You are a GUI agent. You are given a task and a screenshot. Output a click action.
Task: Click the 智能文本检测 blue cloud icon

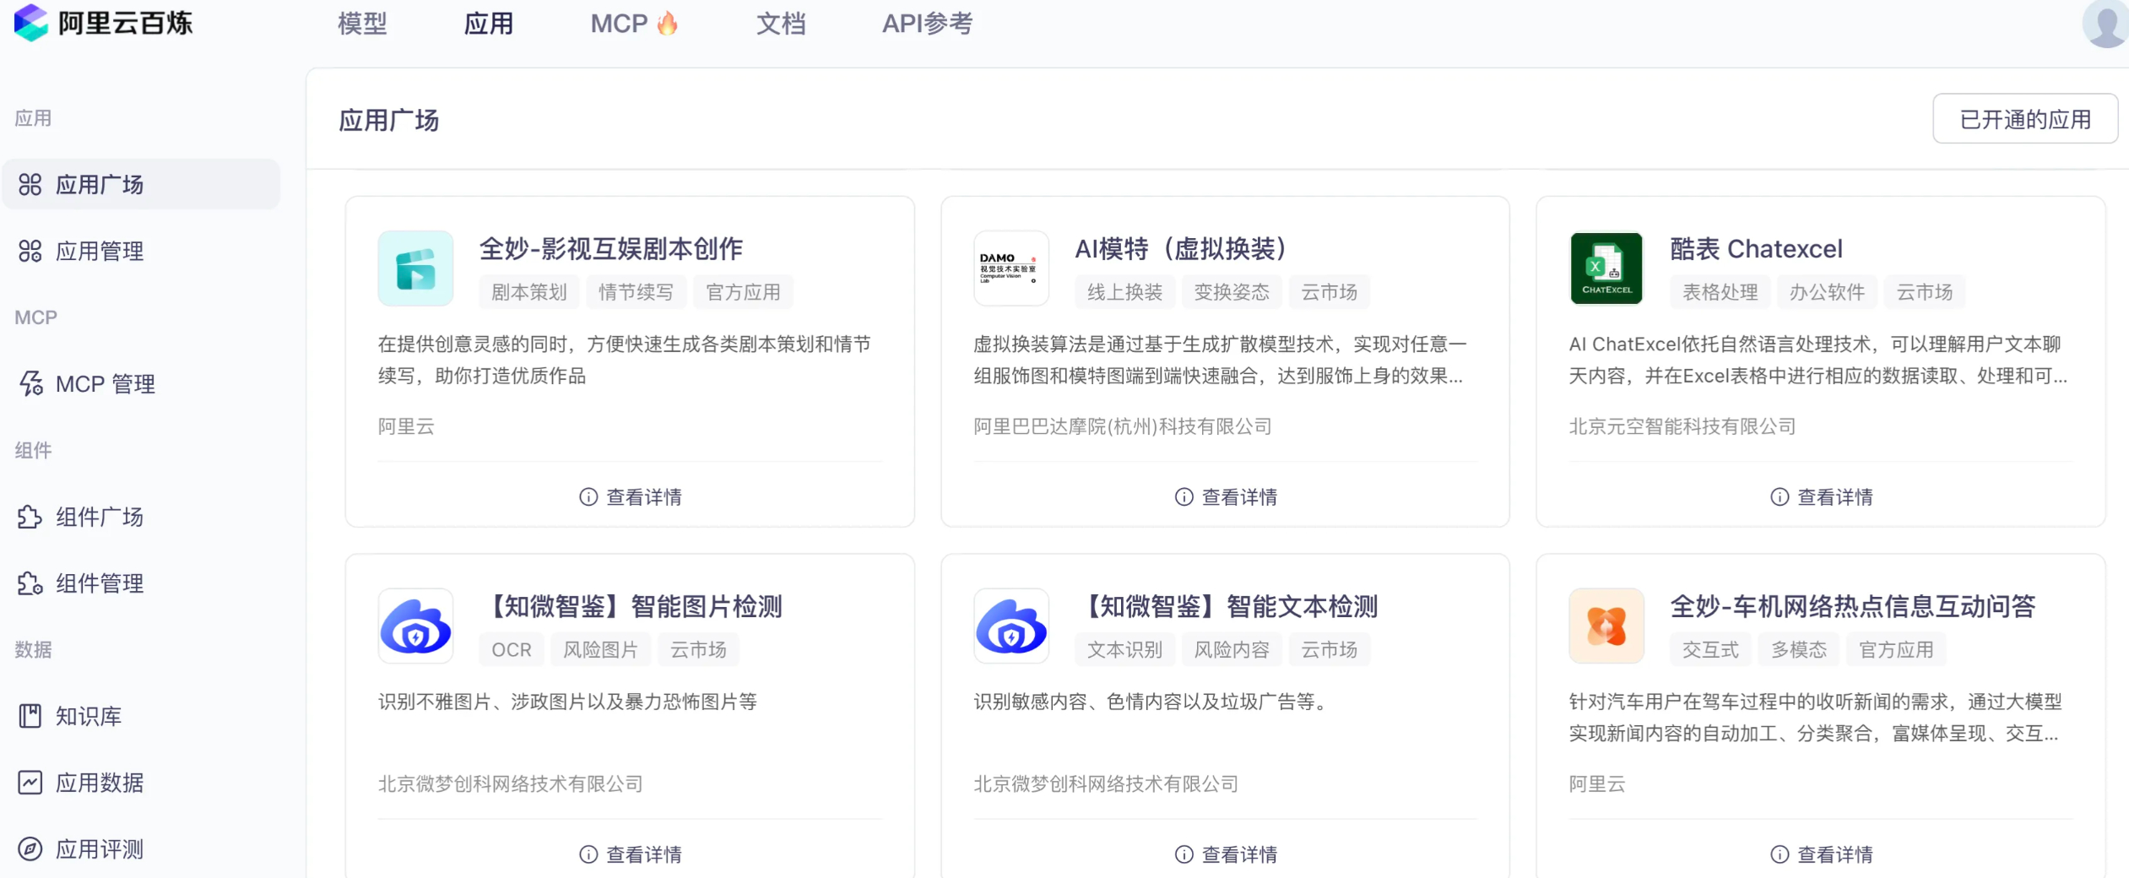1010,626
